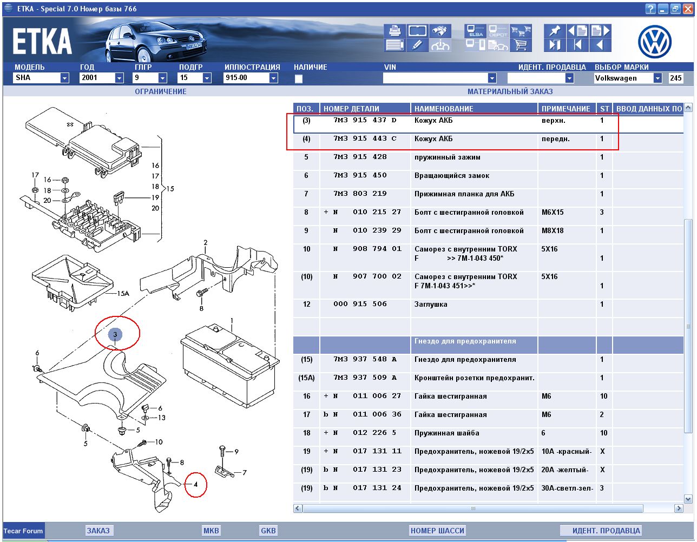The height and width of the screenshot is (542, 697).
Task: Switch to the ОГРАНИЧЕНИЕ tab
Action: [x=161, y=91]
